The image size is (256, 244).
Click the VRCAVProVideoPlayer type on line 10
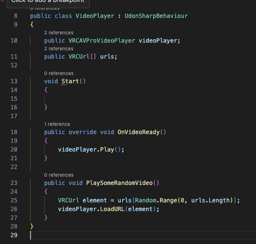tap(102, 40)
